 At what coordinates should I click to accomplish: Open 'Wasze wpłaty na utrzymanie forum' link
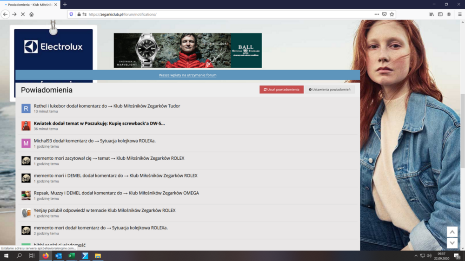[187, 75]
